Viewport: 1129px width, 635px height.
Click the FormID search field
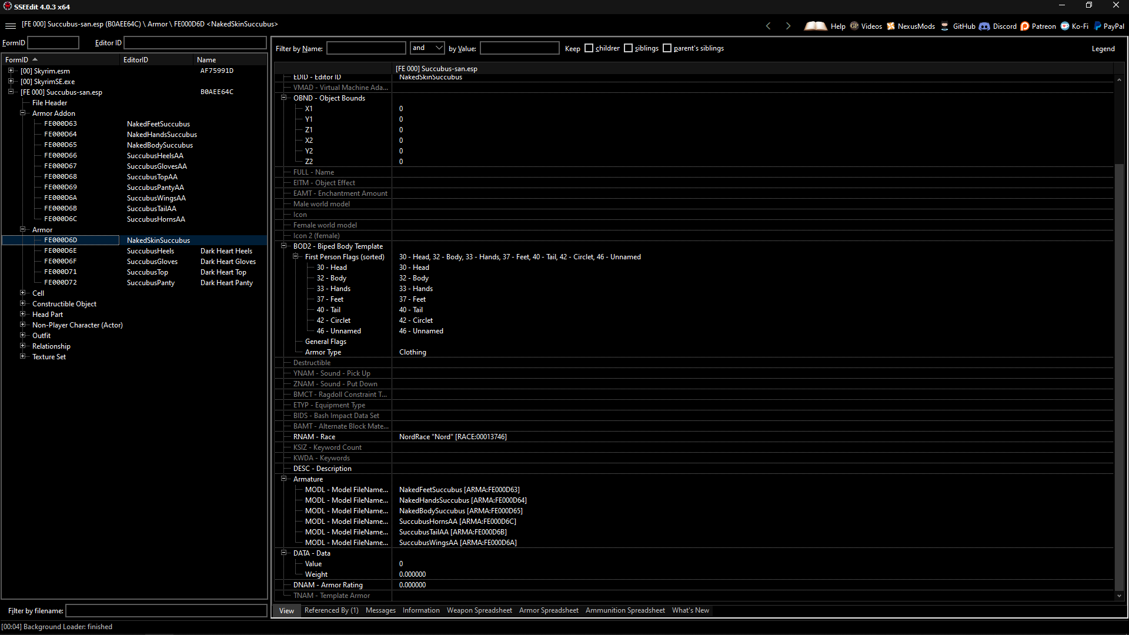click(53, 42)
